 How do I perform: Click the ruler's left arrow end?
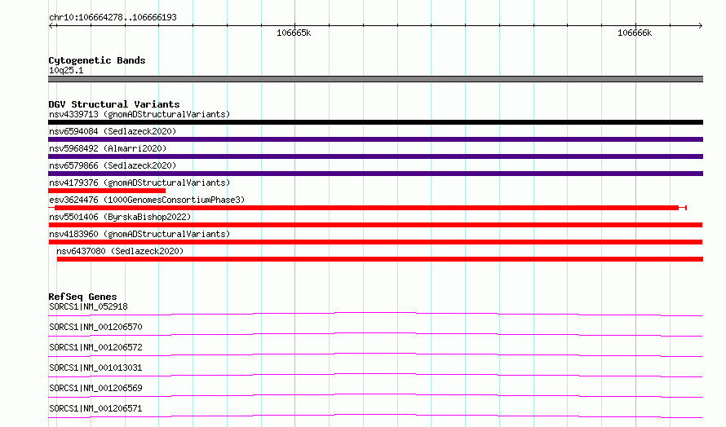pyautogui.click(x=51, y=25)
